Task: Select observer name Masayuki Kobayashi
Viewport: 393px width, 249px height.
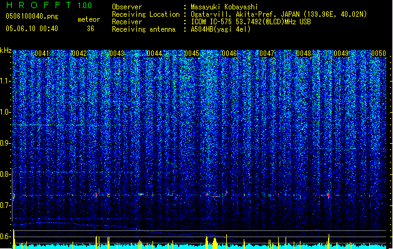Action: pos(224,7)
